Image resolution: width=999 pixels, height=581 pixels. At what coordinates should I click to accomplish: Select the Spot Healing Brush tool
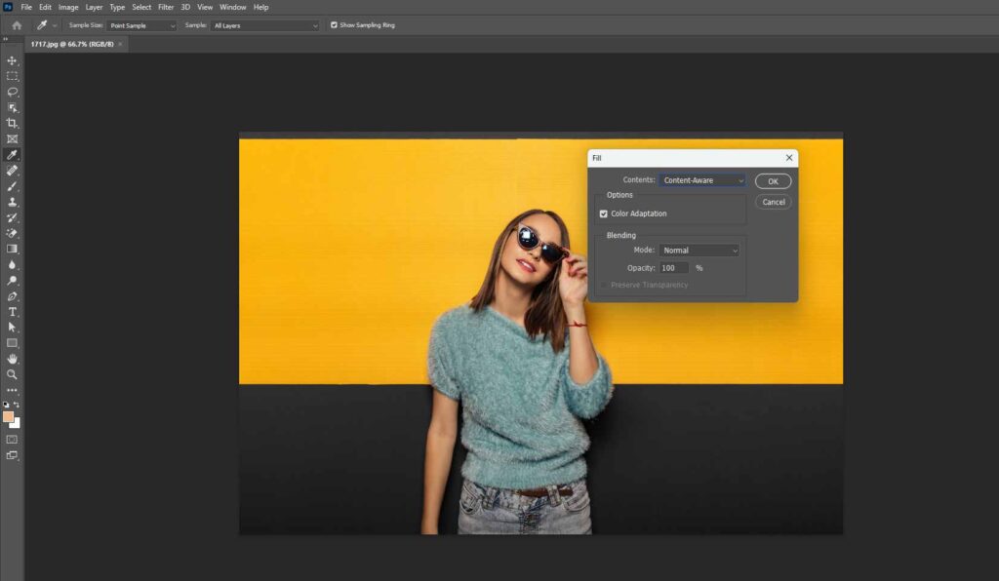tap(12, 170)
